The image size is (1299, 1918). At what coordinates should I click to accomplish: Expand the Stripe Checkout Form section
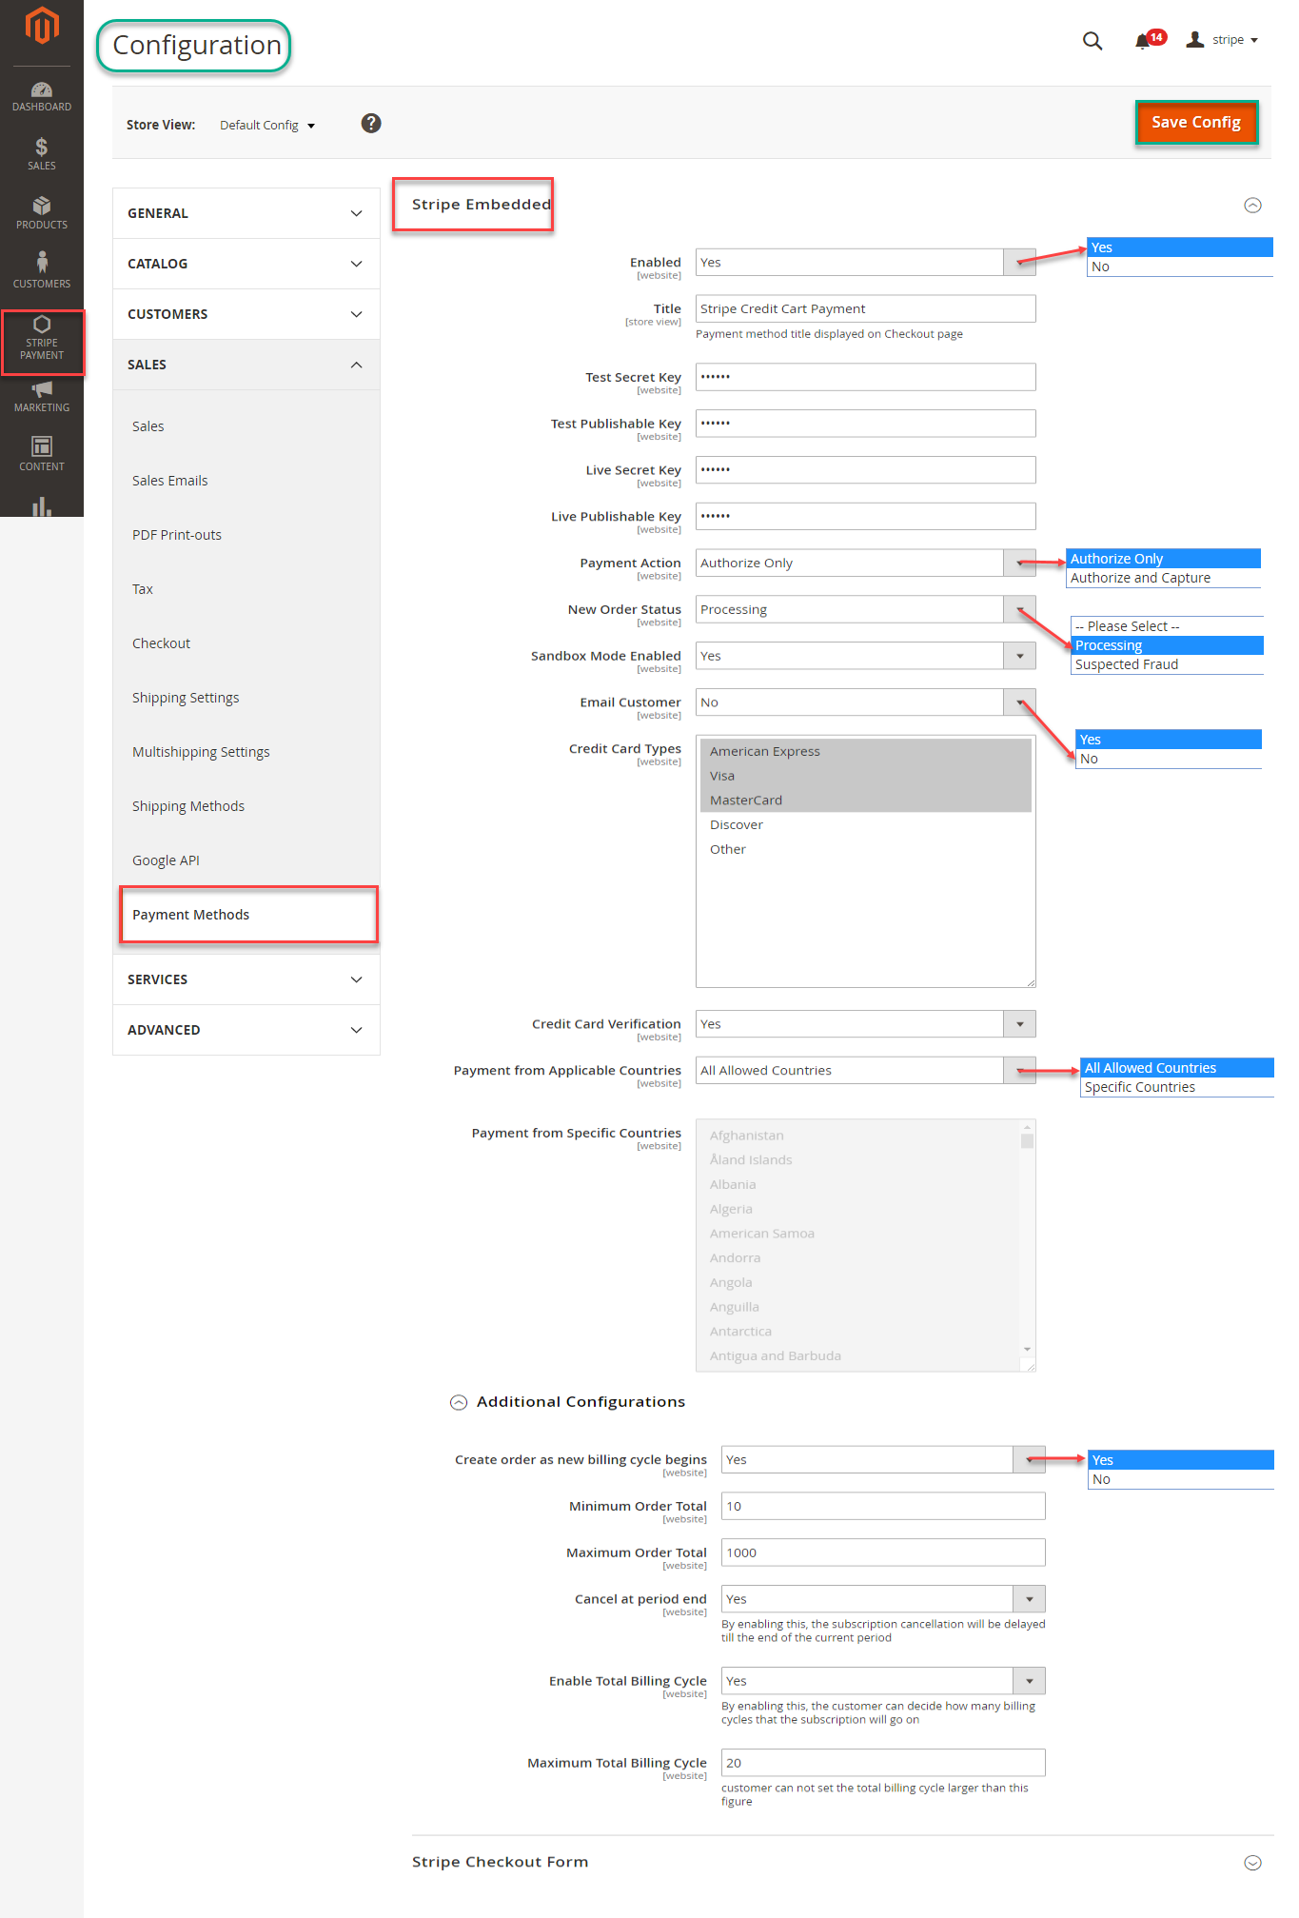coord(1252,1863)
